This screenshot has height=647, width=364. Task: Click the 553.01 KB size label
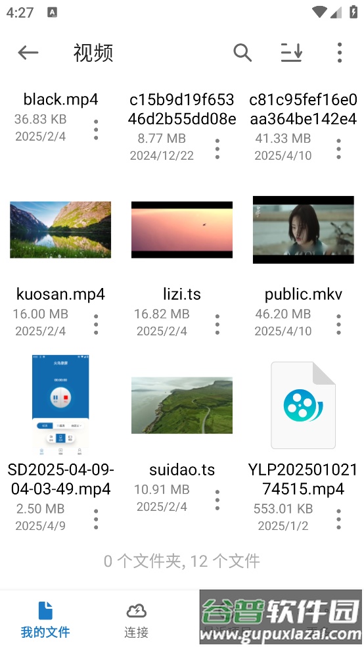283,509
